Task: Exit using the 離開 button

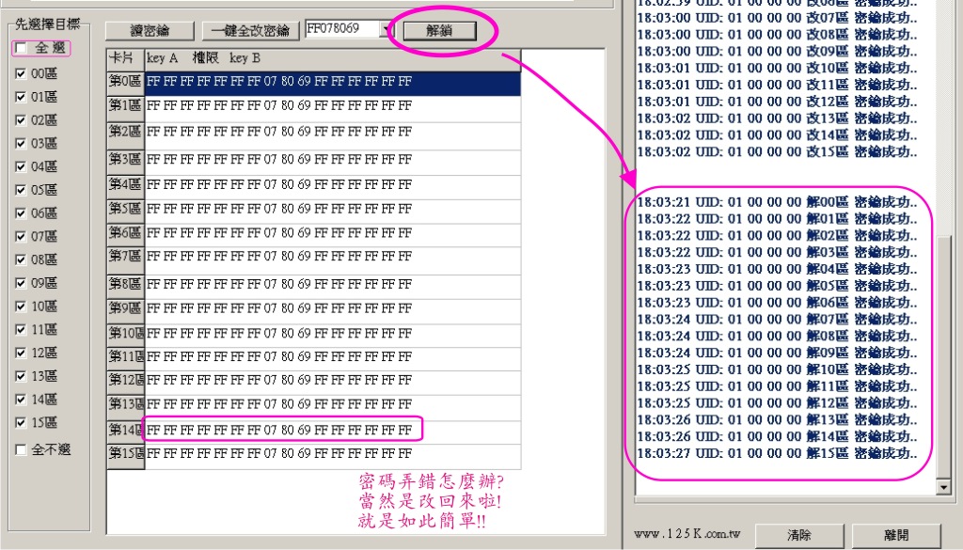Action: tap(896, 535)
